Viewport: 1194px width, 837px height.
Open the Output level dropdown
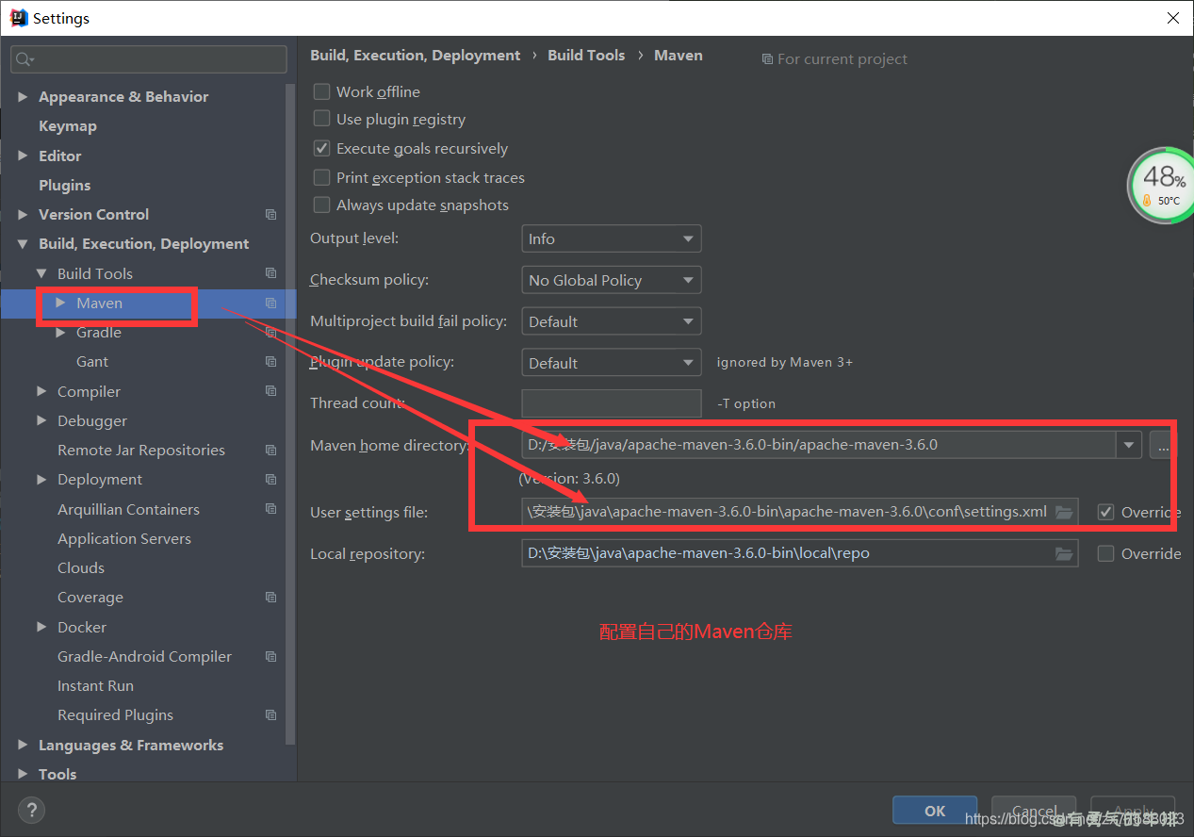click(x=612, y=239)
